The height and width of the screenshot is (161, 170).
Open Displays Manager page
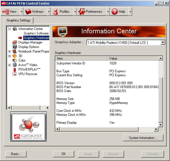tap(30, 42)
